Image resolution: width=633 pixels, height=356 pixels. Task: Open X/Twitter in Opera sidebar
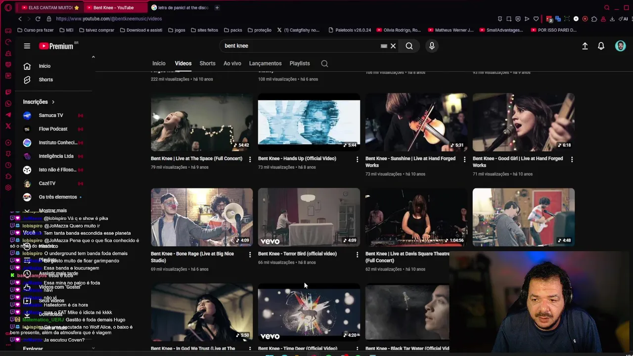point(8,126)
